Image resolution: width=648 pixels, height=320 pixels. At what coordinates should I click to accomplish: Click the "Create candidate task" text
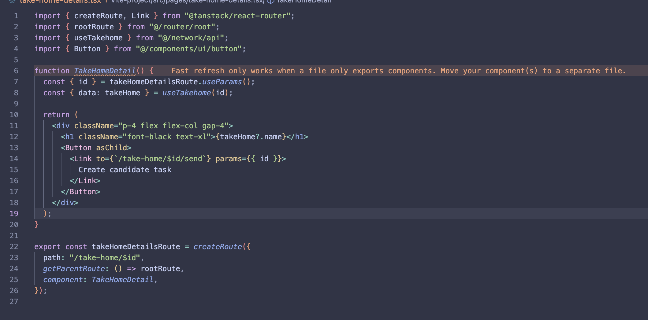(125, 170)
